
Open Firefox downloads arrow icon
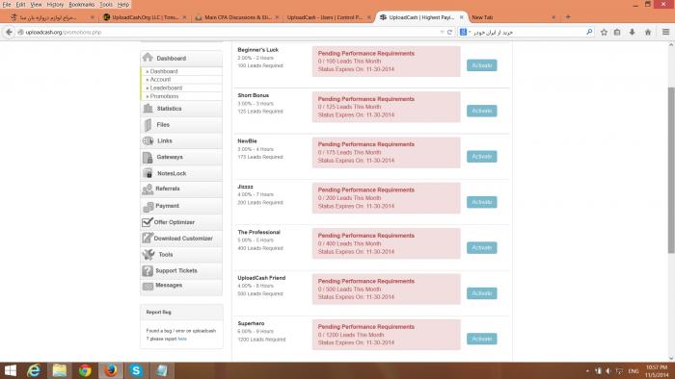click(632, 32)
